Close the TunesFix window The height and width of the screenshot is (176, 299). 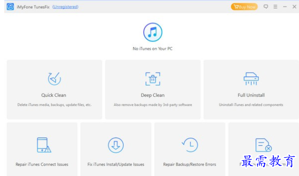294,7
